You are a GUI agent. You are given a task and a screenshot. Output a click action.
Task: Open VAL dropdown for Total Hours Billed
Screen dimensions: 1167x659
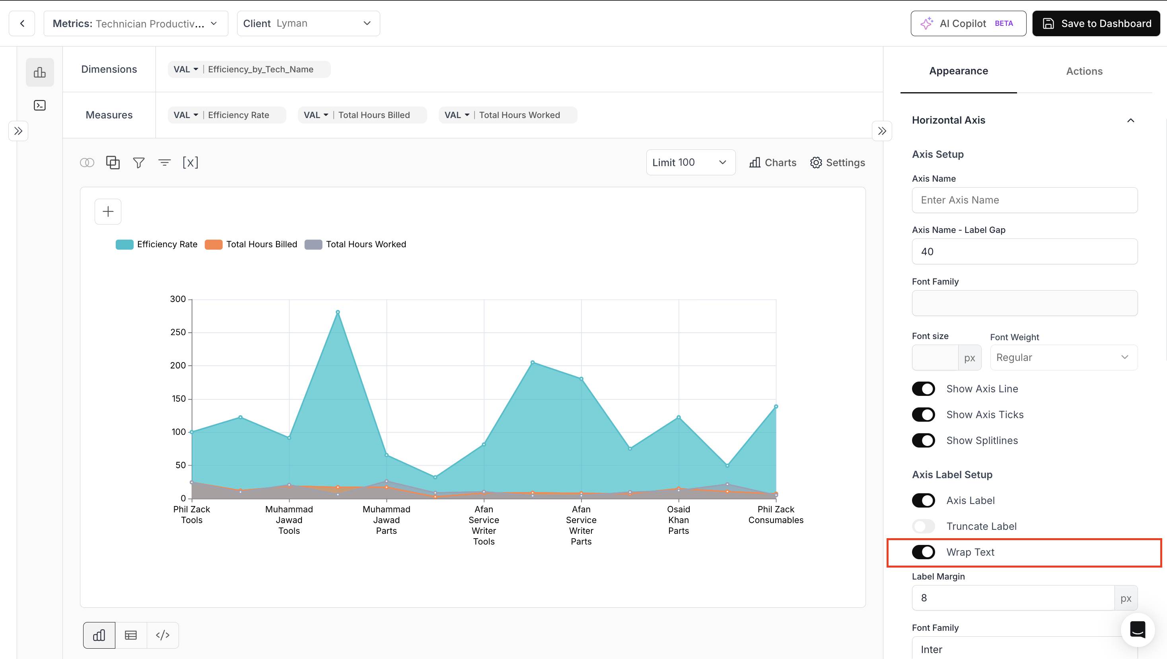point(316,115)
